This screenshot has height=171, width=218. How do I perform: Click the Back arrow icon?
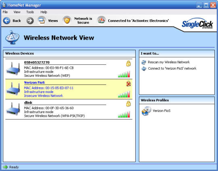click(6, 21)
